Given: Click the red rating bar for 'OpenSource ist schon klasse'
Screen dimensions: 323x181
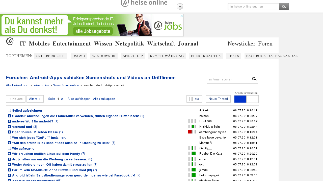Looking at the screenshot, I should pos(192,132).
